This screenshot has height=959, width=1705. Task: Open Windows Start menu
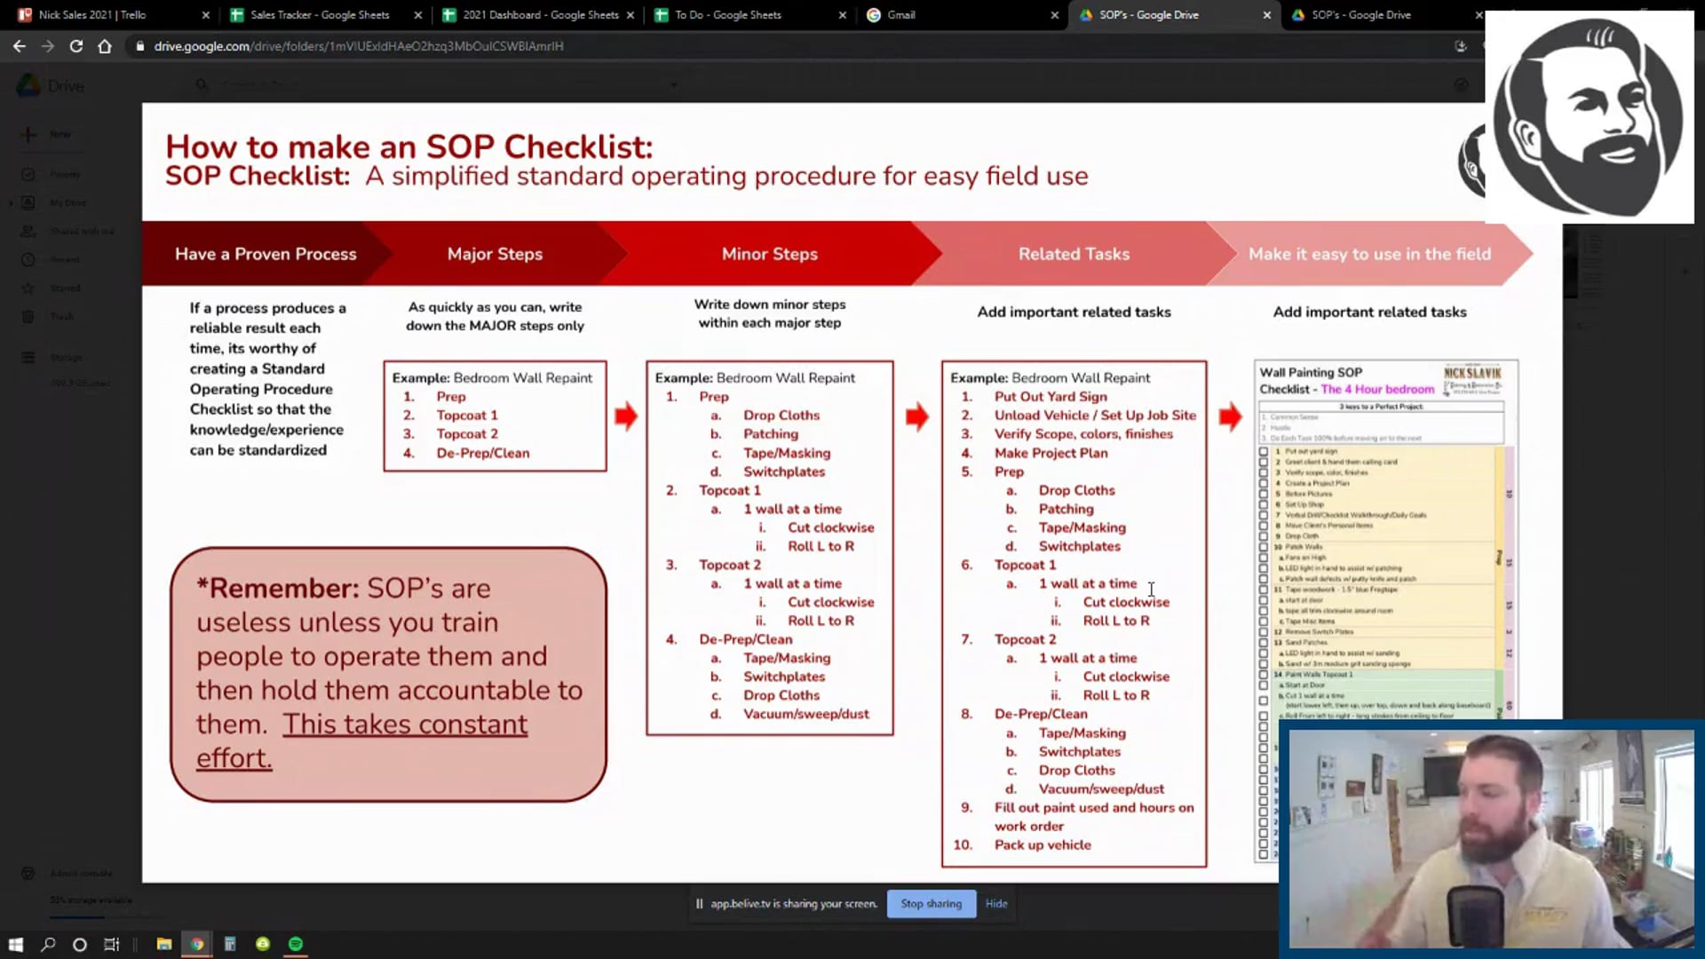click(15, 944)
